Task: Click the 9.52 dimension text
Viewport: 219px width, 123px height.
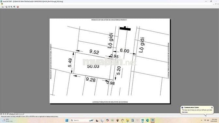Action: point(94,52)
